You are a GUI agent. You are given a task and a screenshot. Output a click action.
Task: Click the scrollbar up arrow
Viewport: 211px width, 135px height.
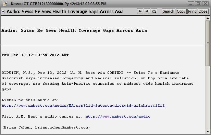click(x=208, y=18)
